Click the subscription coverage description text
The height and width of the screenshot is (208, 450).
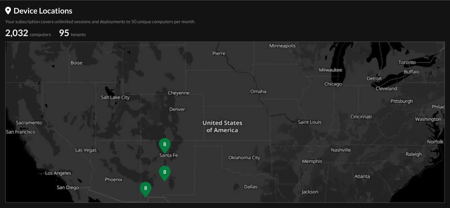point(100,22)
